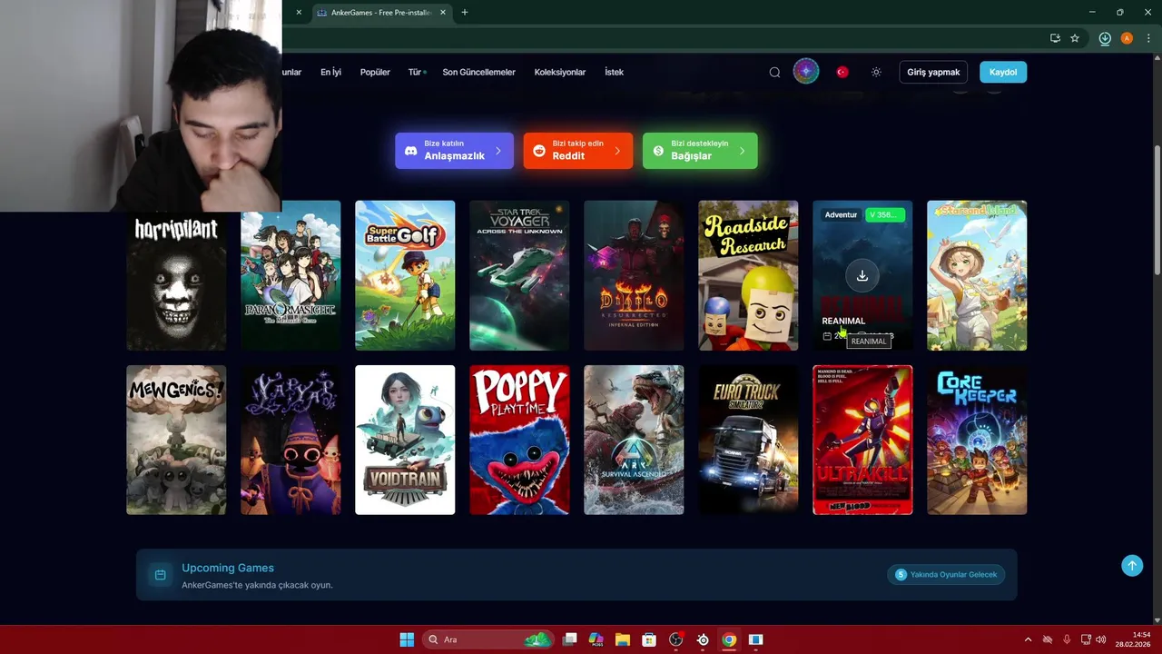
Task: Open the Chrome three-dot menu
Action: [1148, 38]
